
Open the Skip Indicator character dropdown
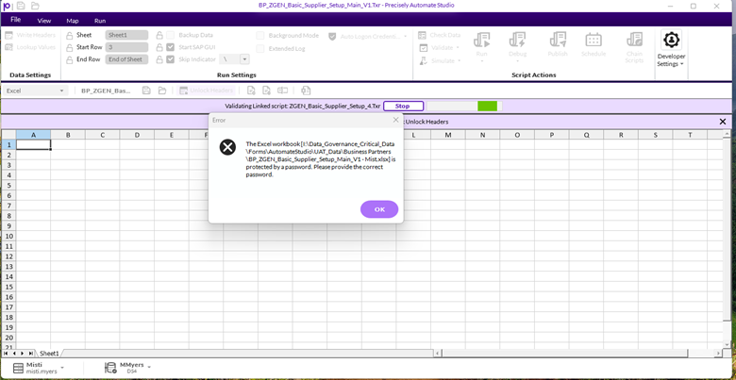click(244, 59)
